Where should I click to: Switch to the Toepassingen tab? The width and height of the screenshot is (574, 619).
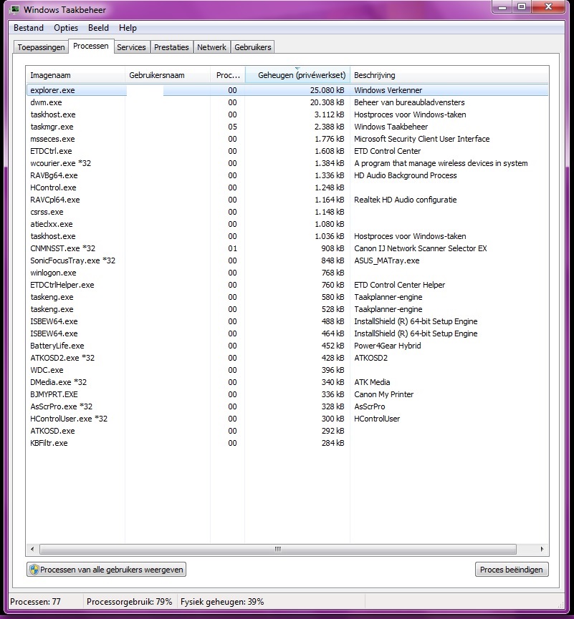pos(41,47)
